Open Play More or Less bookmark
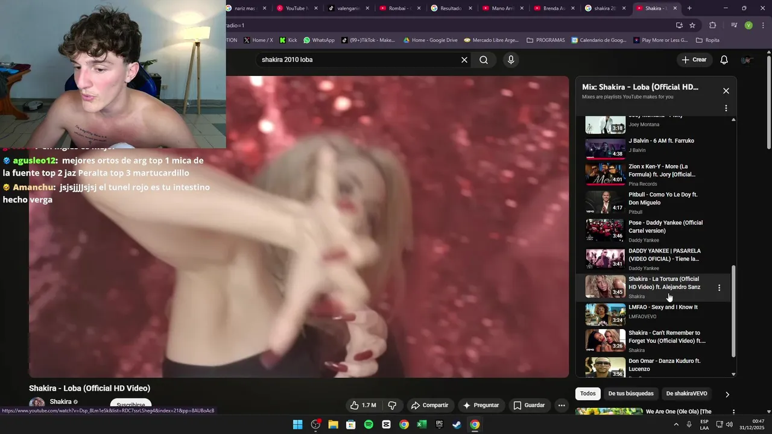772x434 pixels. 660,40
